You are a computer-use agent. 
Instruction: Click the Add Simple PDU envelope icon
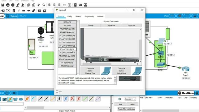pos(39,11)
